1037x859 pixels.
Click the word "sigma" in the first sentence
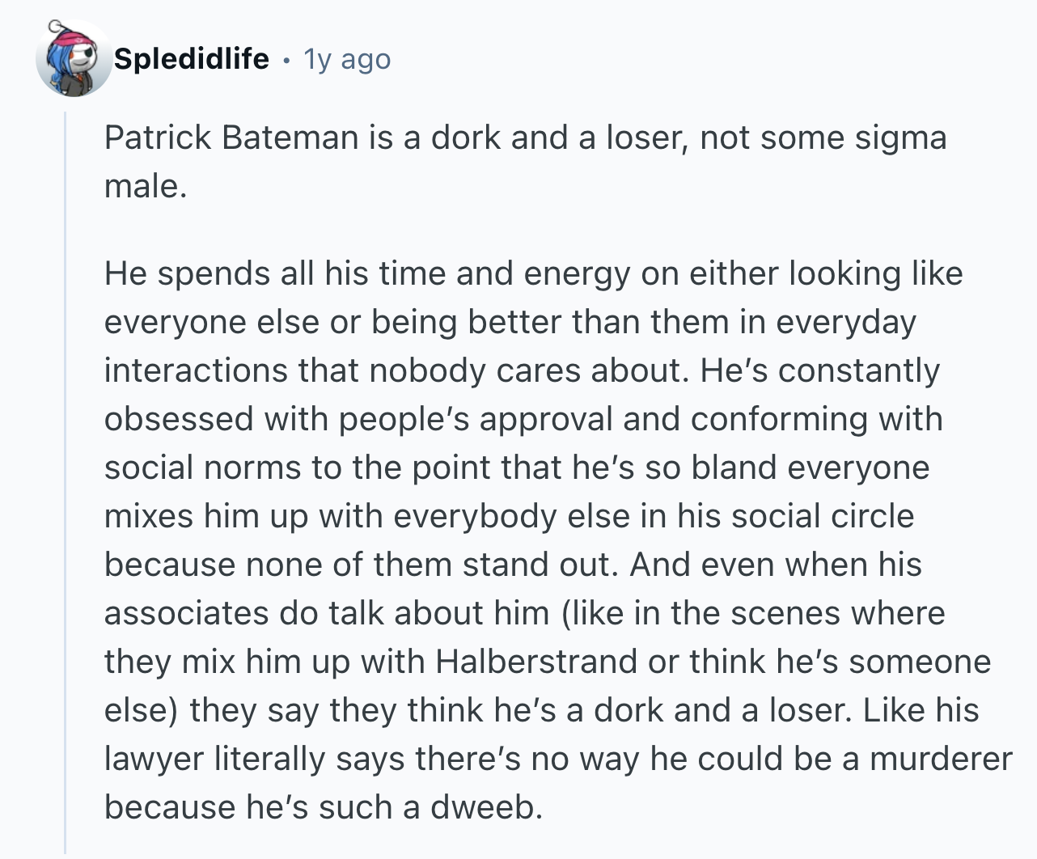(x=900, y=138)
